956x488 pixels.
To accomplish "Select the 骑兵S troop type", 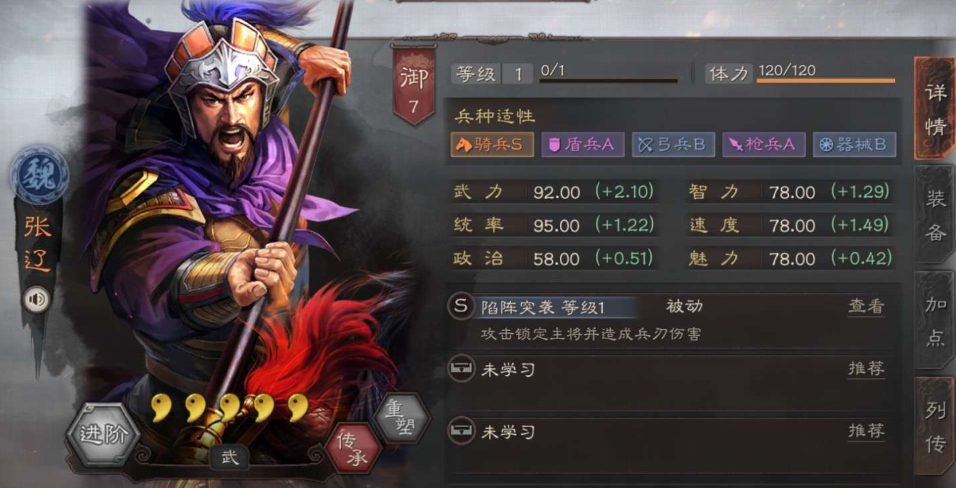I will click(492, 144).
